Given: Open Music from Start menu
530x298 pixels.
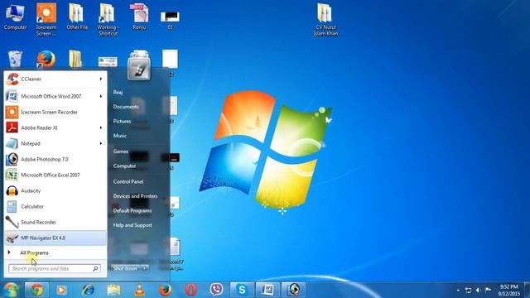Looking at the screenshot, I should (x=119, y=136).
